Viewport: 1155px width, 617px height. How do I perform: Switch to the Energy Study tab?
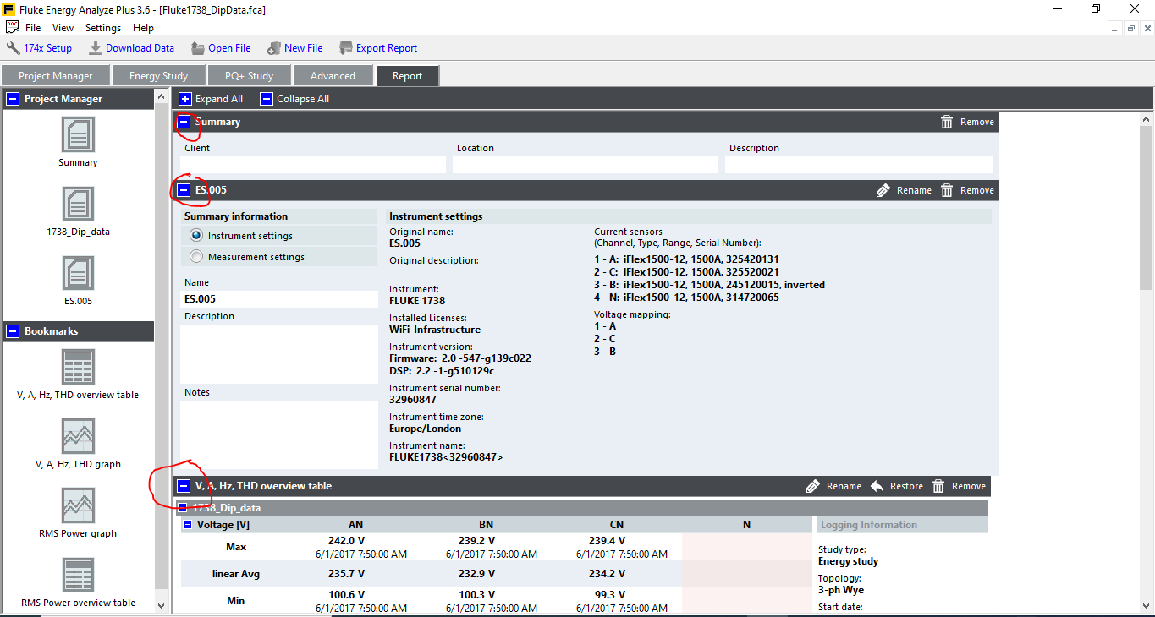pos(158,76)
